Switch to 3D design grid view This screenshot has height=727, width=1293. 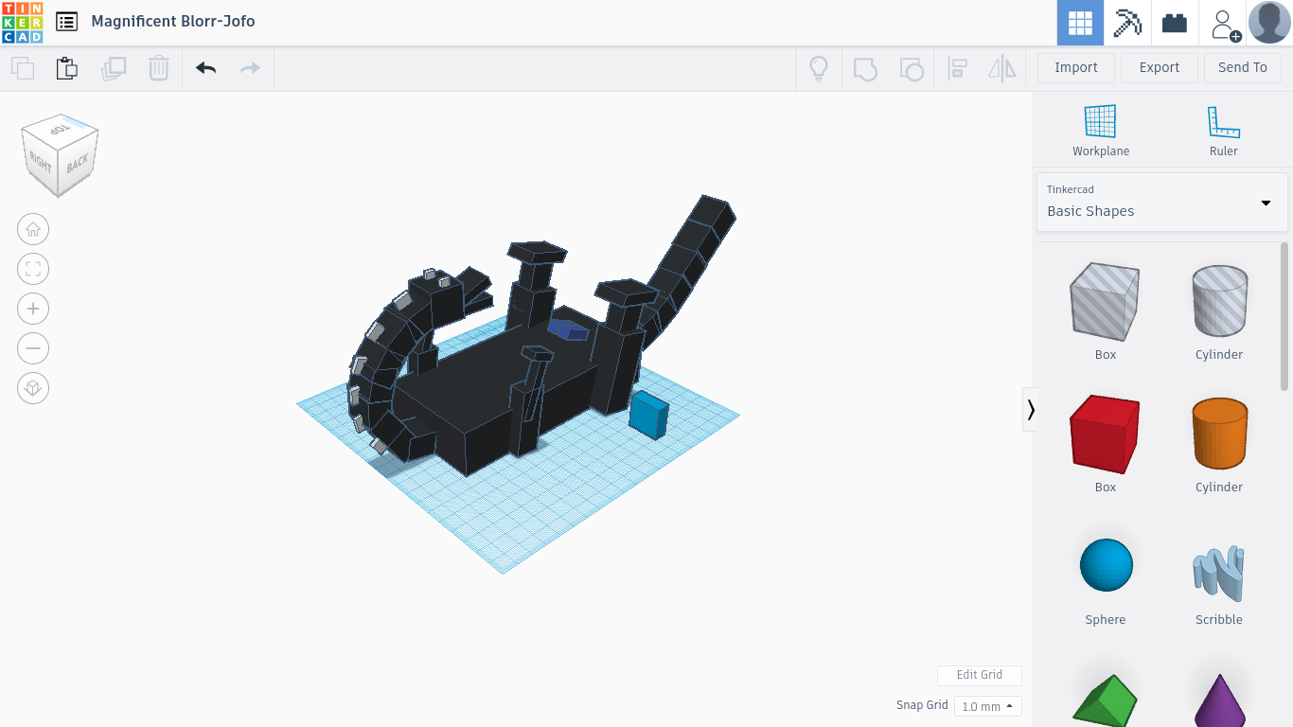(1080, 23)
